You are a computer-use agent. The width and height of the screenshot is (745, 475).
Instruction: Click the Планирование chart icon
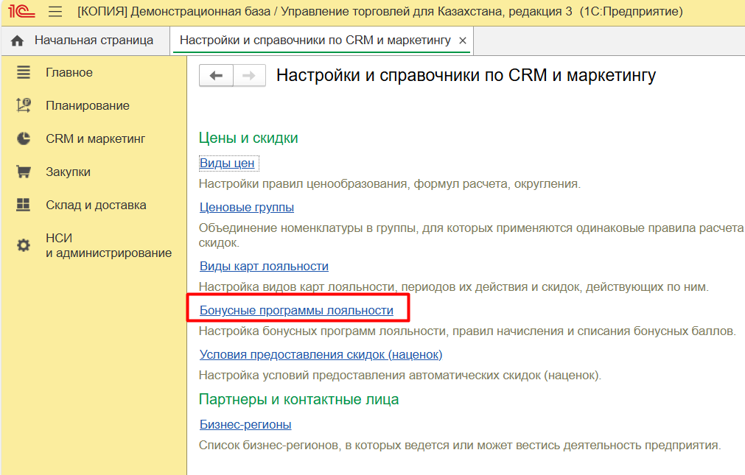24,105
